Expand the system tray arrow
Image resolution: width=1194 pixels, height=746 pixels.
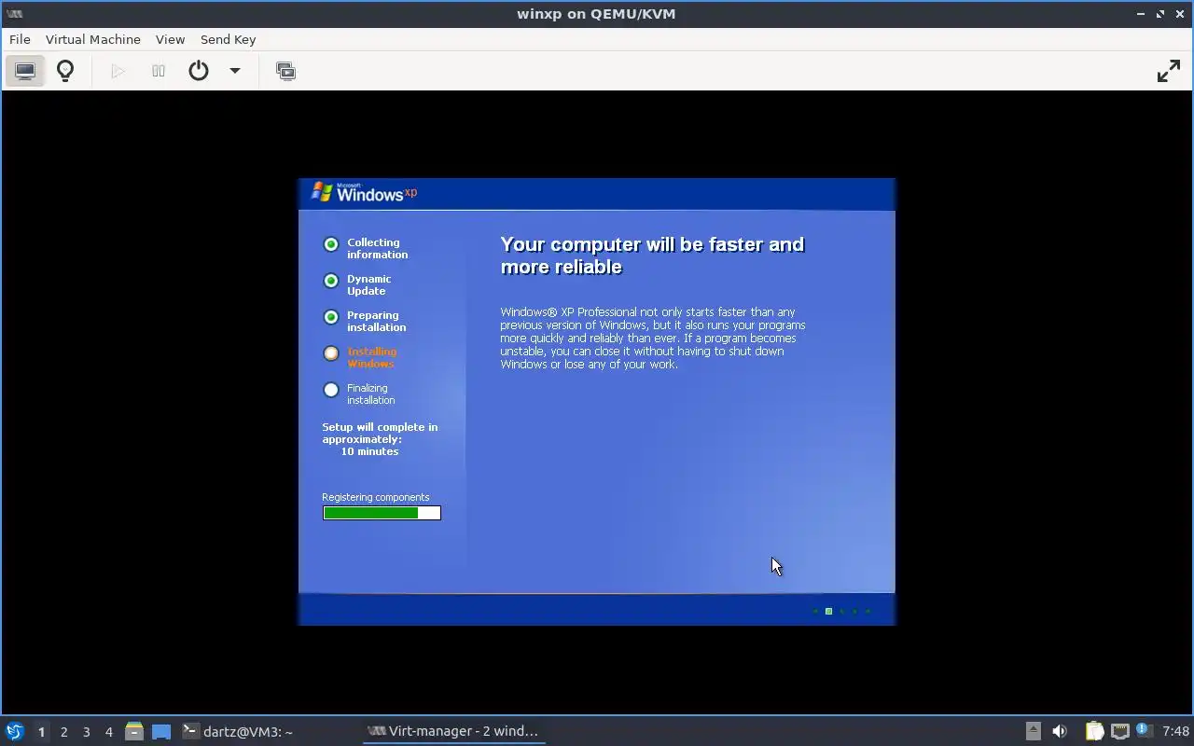1033,731
